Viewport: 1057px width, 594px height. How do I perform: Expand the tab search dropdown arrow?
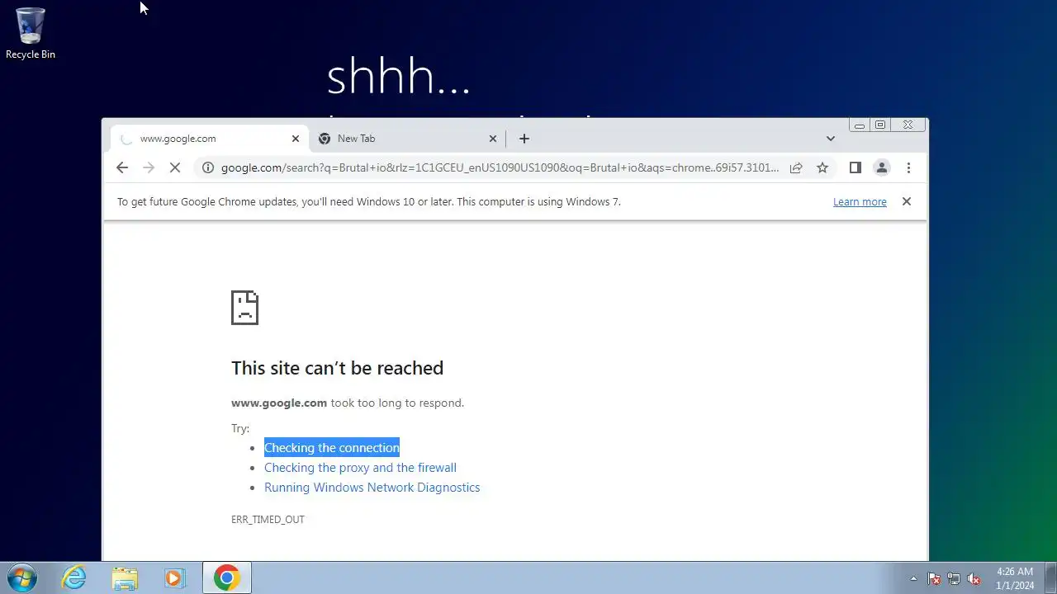coord(831,139)
